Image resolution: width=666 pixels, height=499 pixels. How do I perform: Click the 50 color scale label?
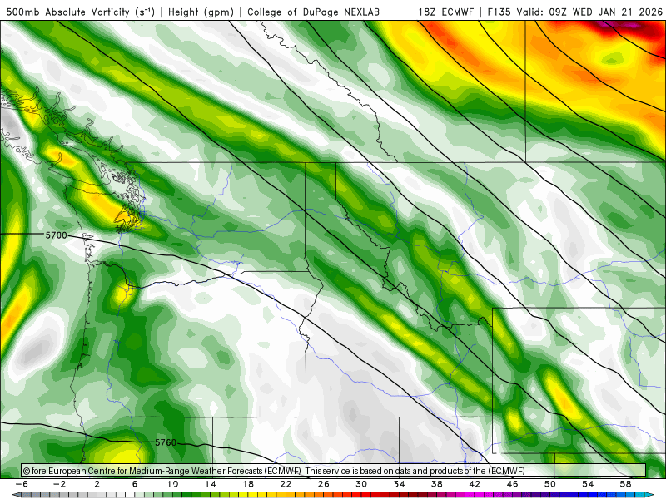(x=550, y=484)
